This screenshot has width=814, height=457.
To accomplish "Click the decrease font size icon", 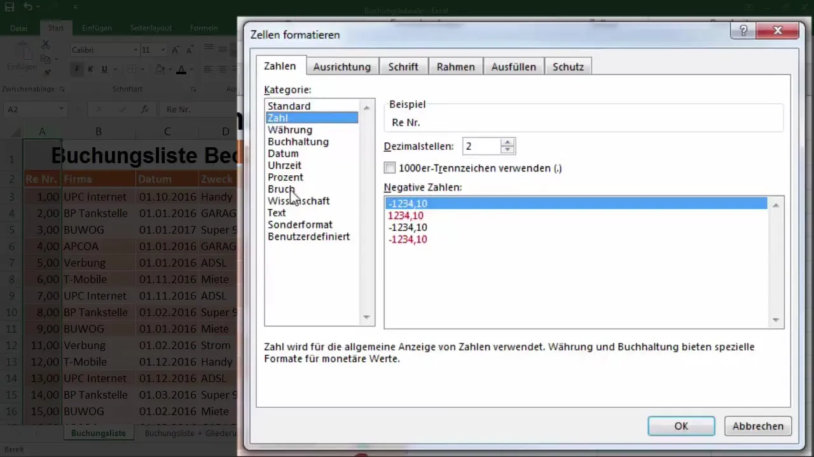I will pos(189,50).
